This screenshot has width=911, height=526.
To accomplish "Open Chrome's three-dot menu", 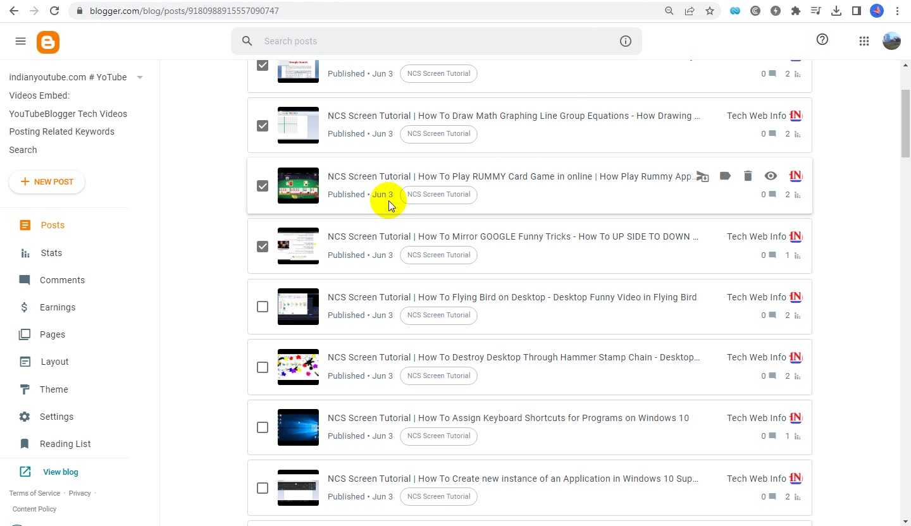I will click(x=898, y=11).
